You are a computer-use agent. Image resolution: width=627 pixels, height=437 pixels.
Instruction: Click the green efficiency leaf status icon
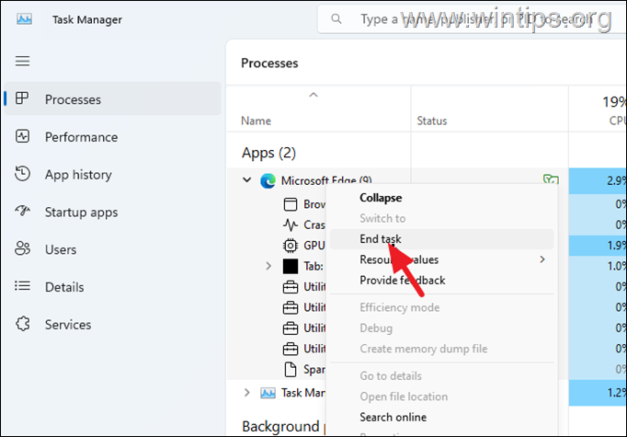point(551,179)
